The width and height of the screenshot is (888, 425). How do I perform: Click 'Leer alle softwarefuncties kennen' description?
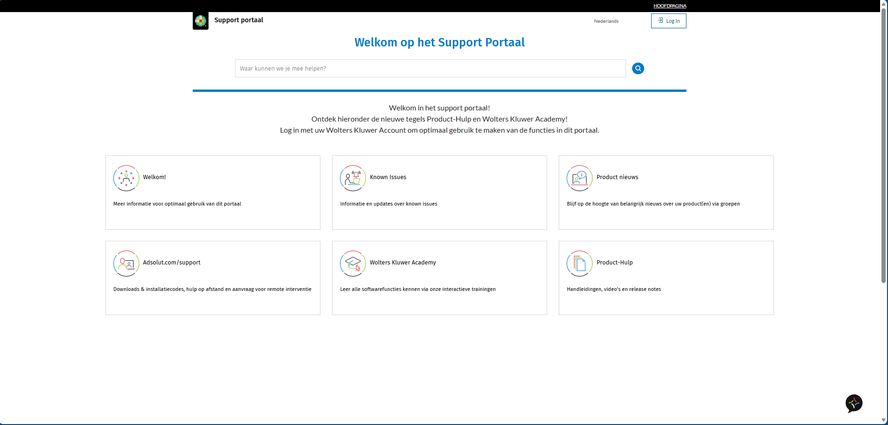point(418,289)
